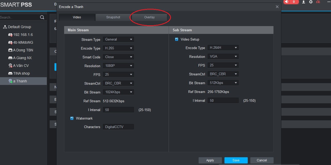This screenshot has height=165, width=331.
Task: Open the user account icon
Action: (304, 2)
